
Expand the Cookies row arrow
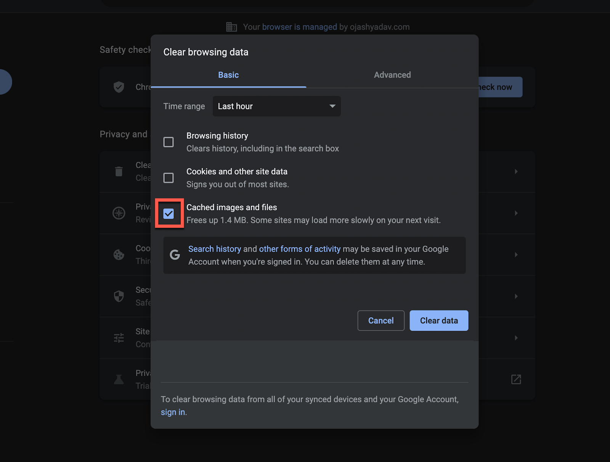pyautogui.click(x=516, y=254)
